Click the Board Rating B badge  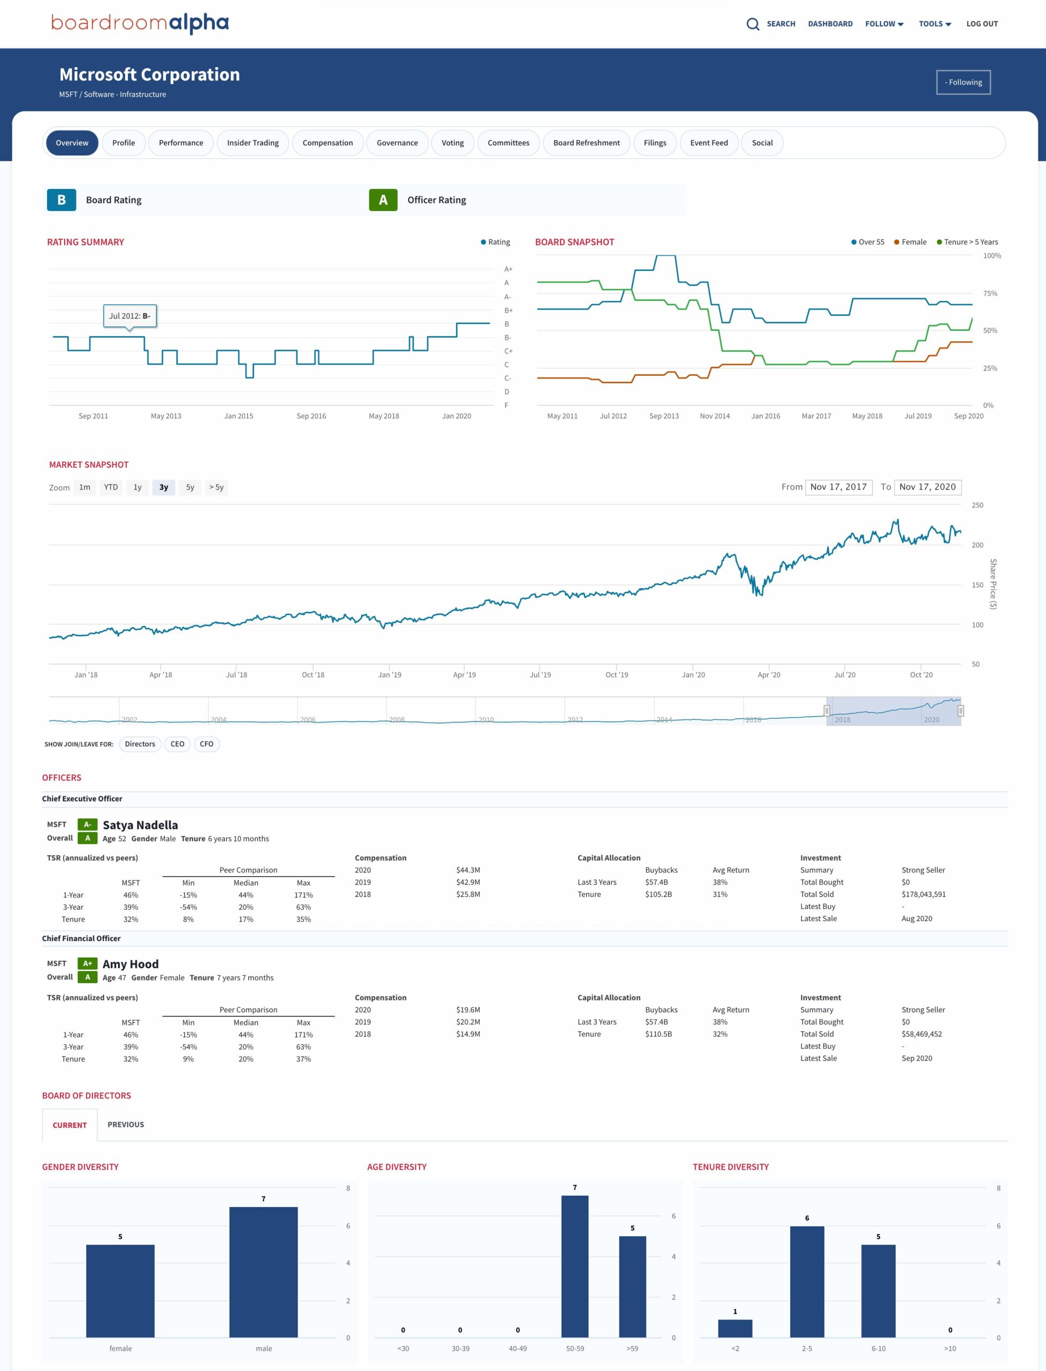pyautogui.click(x=62, y=200)
